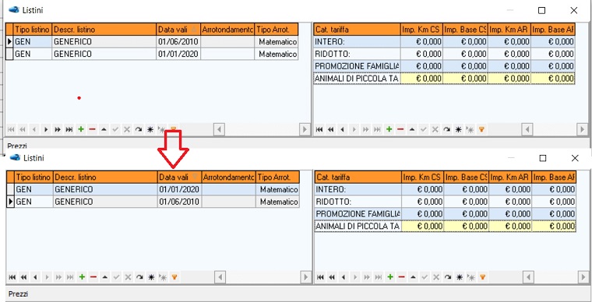Click Cat. tariffa column header in upper window

357,30
